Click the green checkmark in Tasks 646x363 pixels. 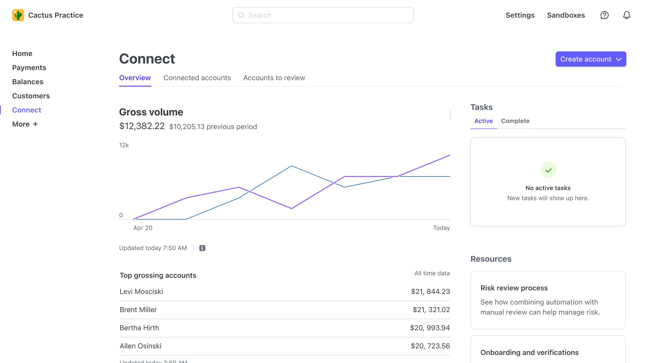tap(548, 170)
